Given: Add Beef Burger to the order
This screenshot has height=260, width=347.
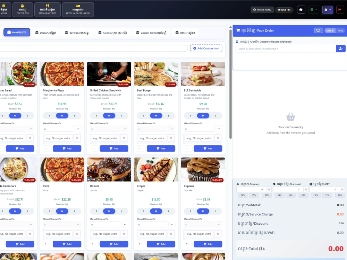Looking at the screenshot, I should pyautogui.click(x=161, y=149).
